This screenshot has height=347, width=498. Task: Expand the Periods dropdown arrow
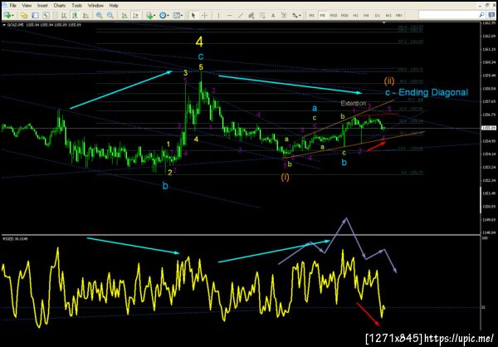pos(168,15)
